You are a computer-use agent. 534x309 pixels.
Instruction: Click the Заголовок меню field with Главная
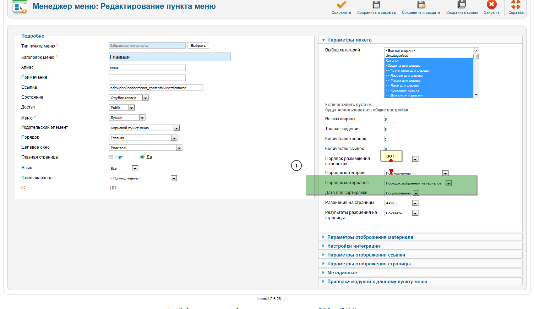coord(170,57)
